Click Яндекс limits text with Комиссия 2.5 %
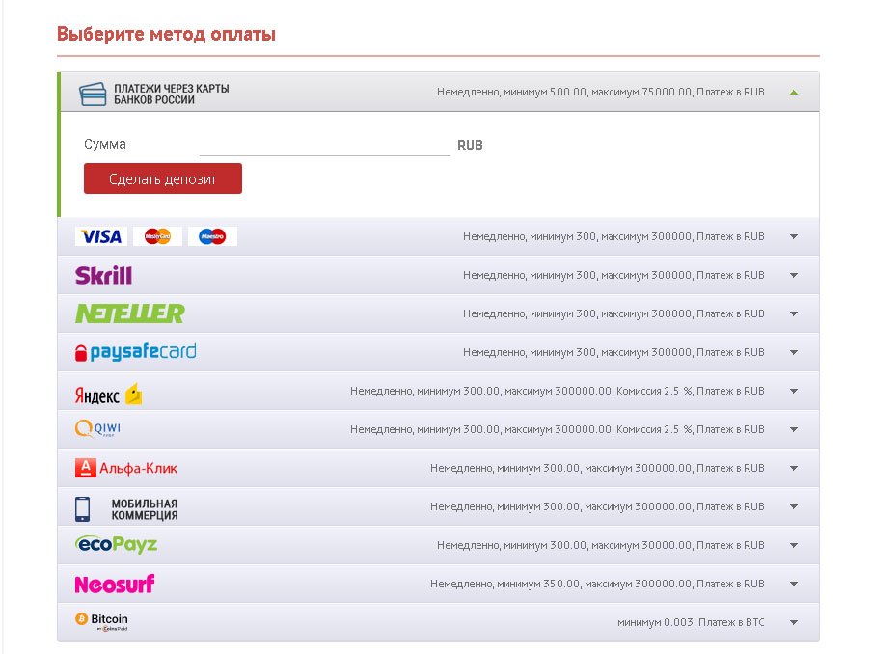872x654 pixels. point(558,391)
